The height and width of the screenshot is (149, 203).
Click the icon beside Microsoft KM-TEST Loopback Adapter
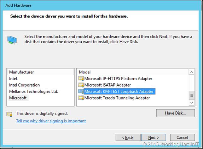click(x=81, y=91)
